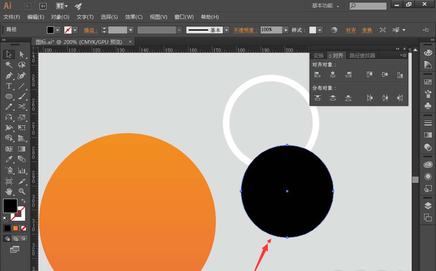Swap fill and stroke arrows
Image resolution: width=436 pixels, height=271 pixels.
point(24,201)
